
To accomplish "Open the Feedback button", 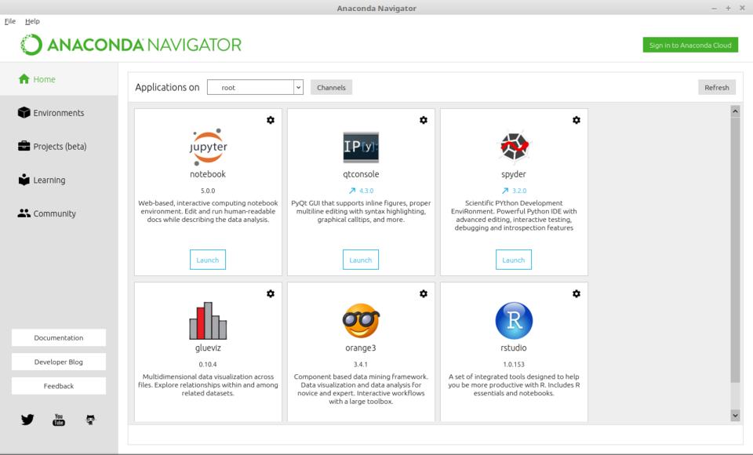I will pyautogui.click(x=59, y=386).
